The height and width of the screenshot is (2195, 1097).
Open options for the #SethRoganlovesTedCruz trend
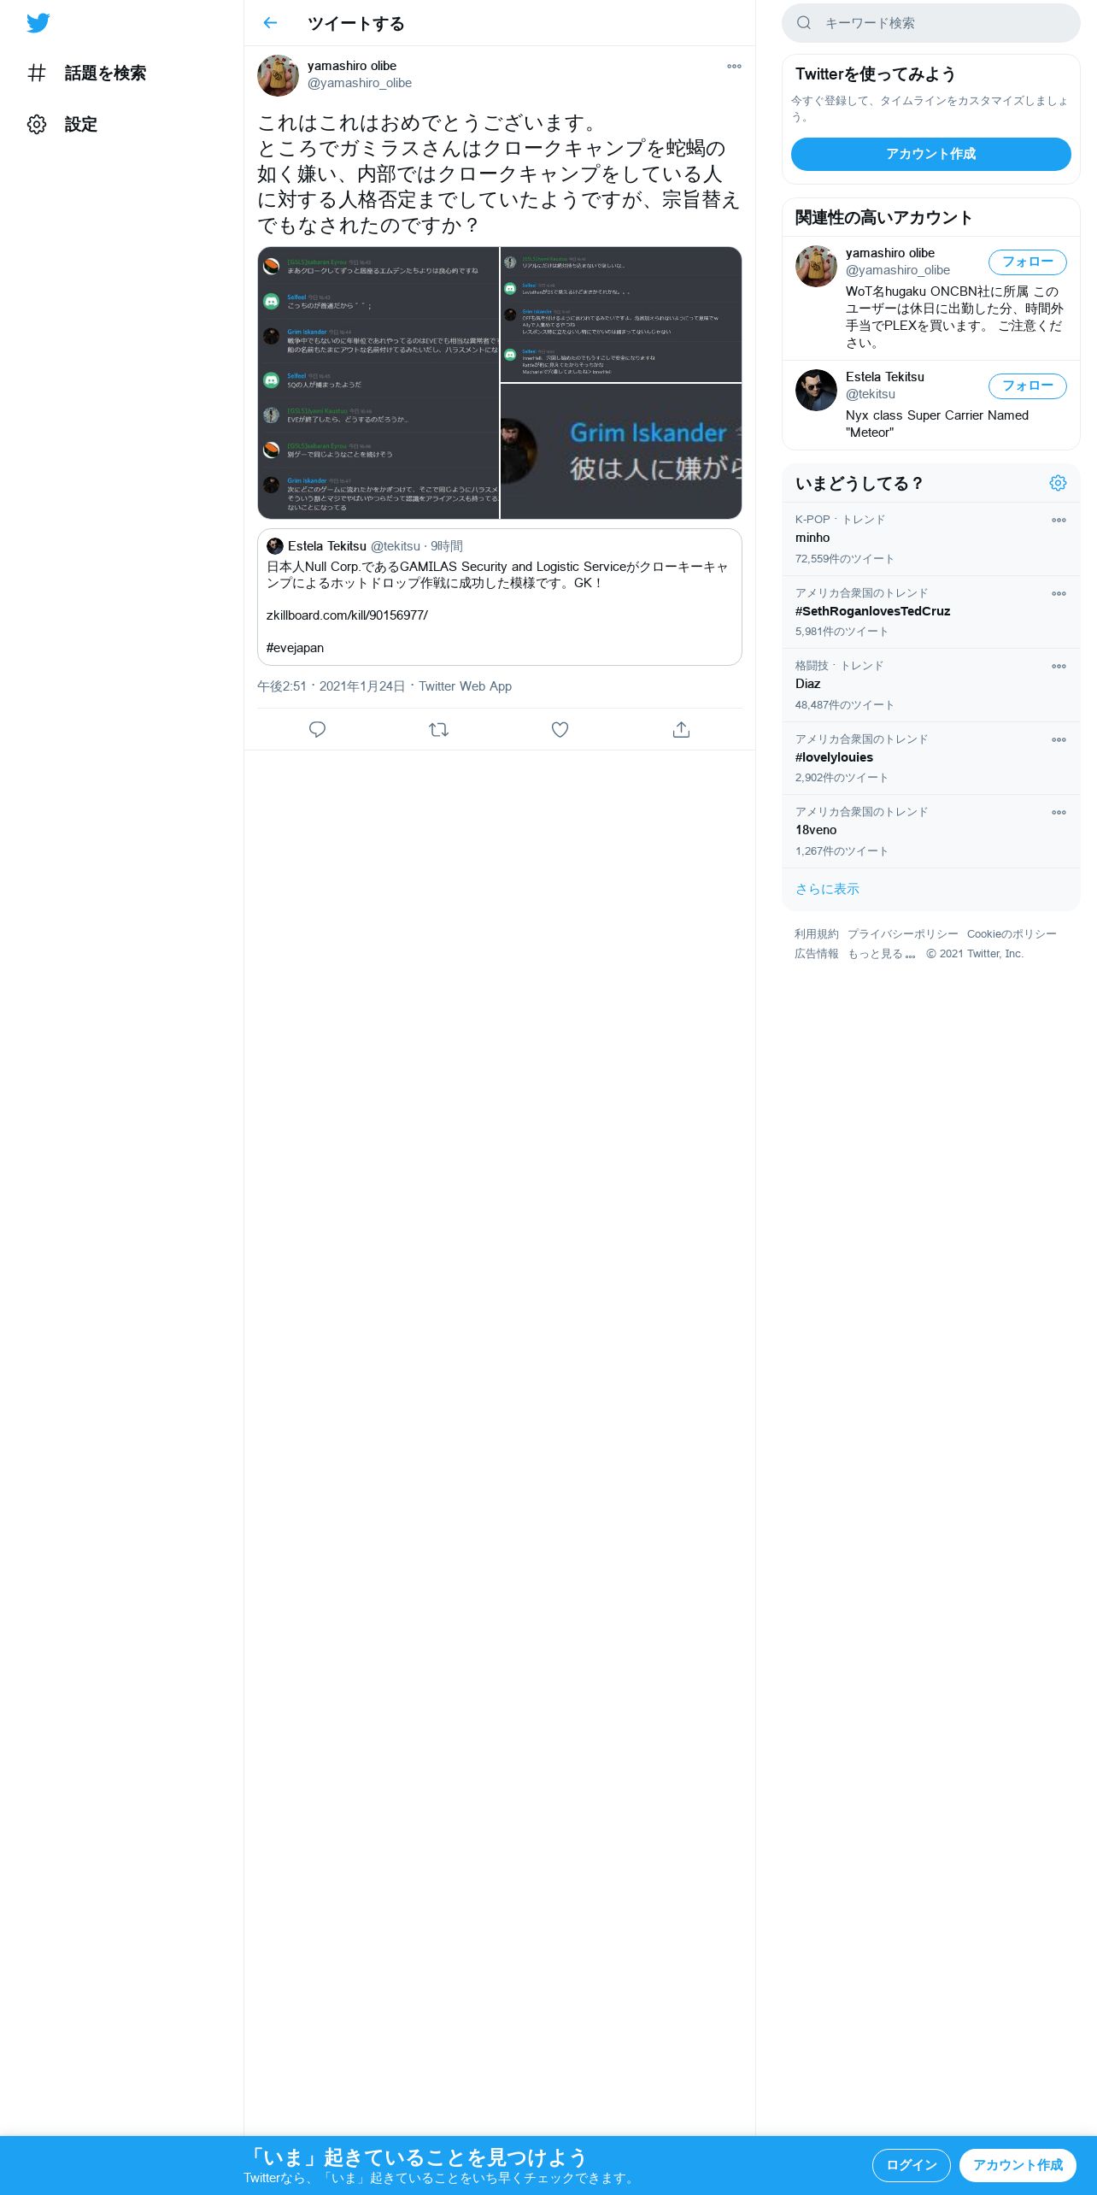click(x=1059, y=593)
